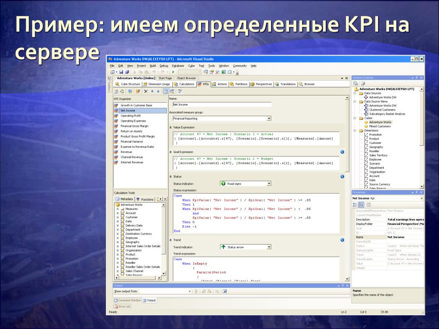Viewport: 439px width, 329px height.
Task: Collapse the Dimensions folder in Solution Explorer
Action: 355,130
